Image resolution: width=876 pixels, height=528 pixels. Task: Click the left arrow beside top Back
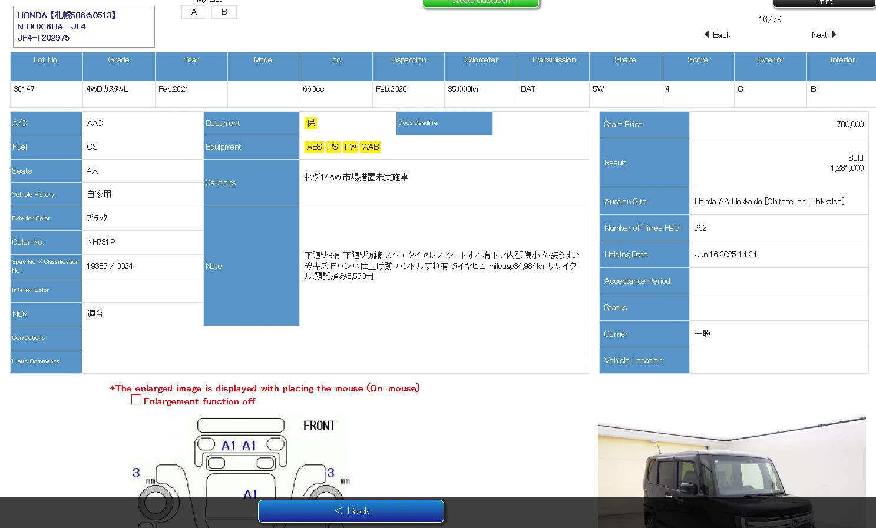tap(706, 35)
